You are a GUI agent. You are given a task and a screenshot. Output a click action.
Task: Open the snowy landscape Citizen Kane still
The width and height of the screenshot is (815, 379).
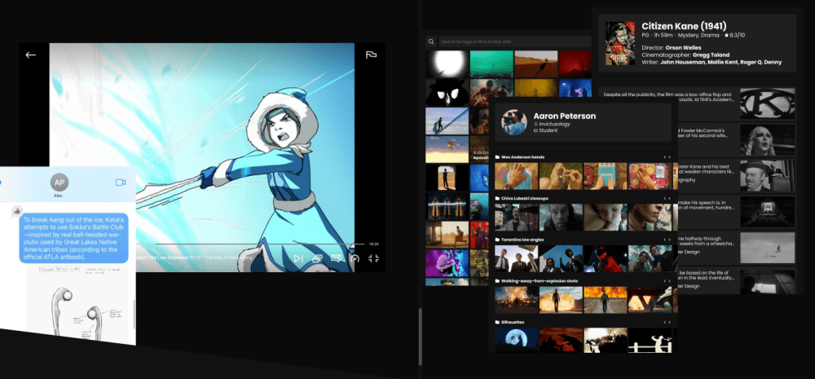(x=768, y=248)
